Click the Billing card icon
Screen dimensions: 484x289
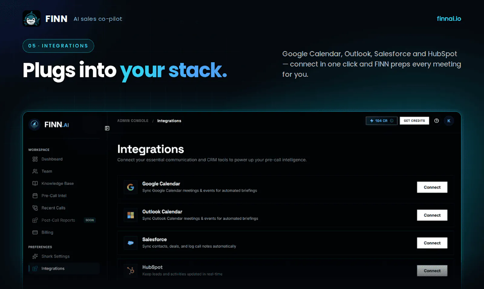pyautogui.click(x=35, y=232)
